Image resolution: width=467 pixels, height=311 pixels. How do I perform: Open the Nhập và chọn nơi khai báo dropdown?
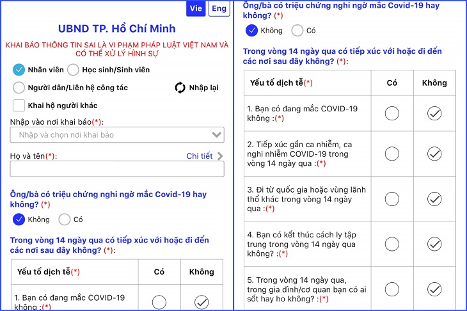117,135
